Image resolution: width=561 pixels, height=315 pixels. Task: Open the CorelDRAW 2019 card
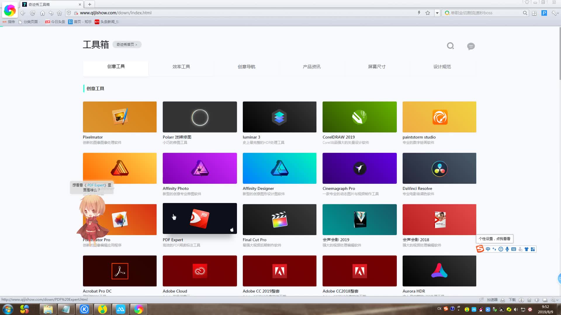[x=359, y=117]
